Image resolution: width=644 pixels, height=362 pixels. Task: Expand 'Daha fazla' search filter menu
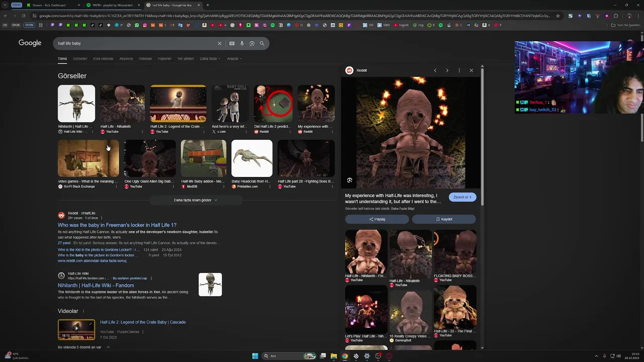point(210,58)
